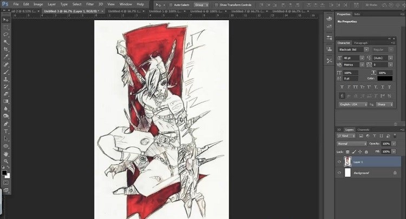Select the Pen tool
This screenshot has height=219, width=406.
tap(6, 124)
